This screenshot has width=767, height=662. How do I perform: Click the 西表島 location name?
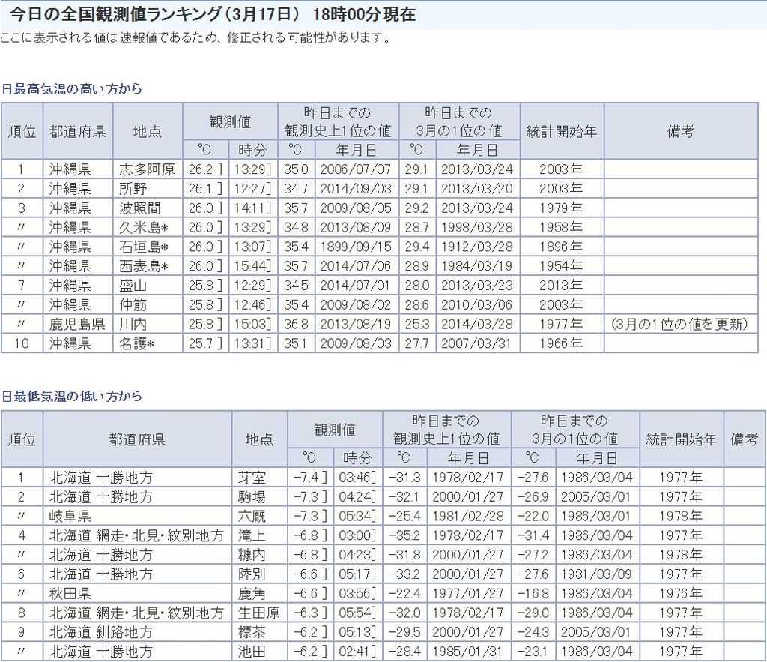click(x=143, y=266)
